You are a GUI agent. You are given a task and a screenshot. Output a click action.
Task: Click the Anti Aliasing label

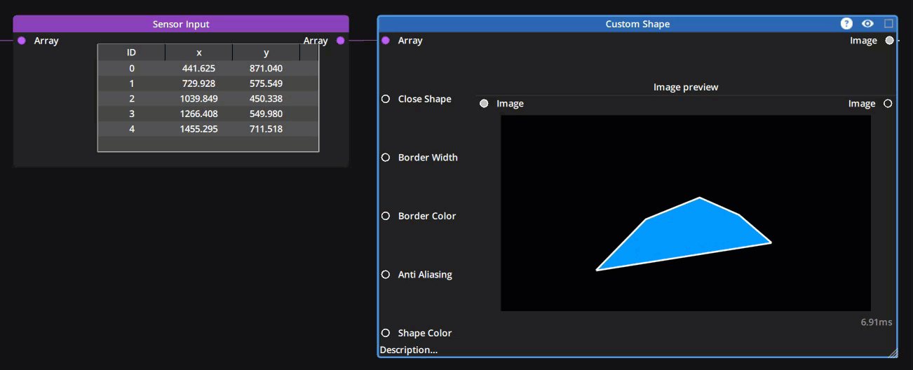425,275
